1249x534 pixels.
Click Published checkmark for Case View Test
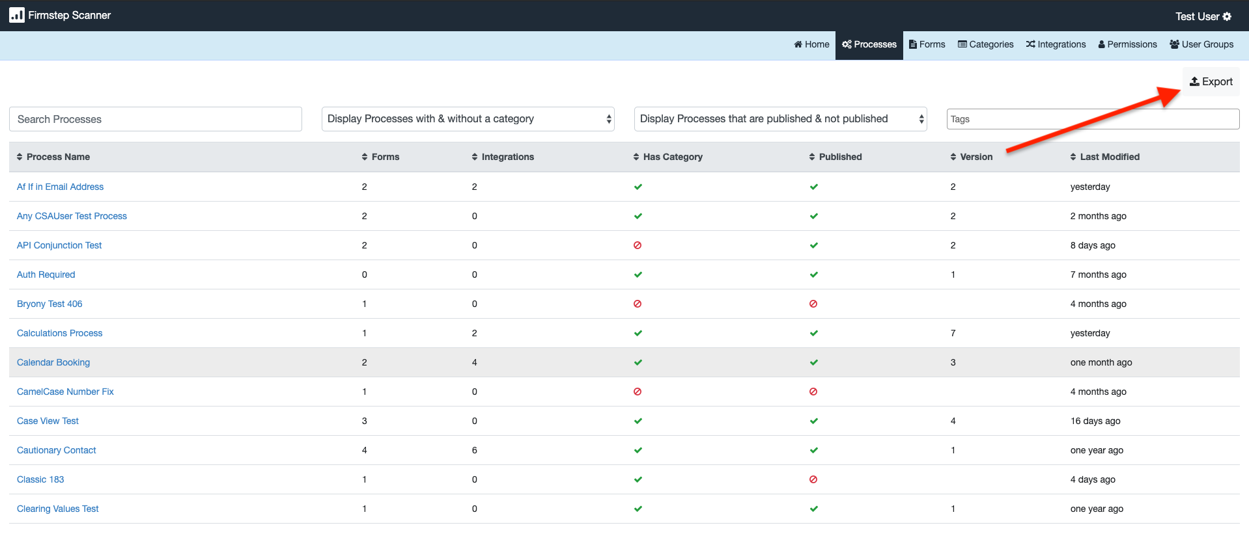point(814,421)
